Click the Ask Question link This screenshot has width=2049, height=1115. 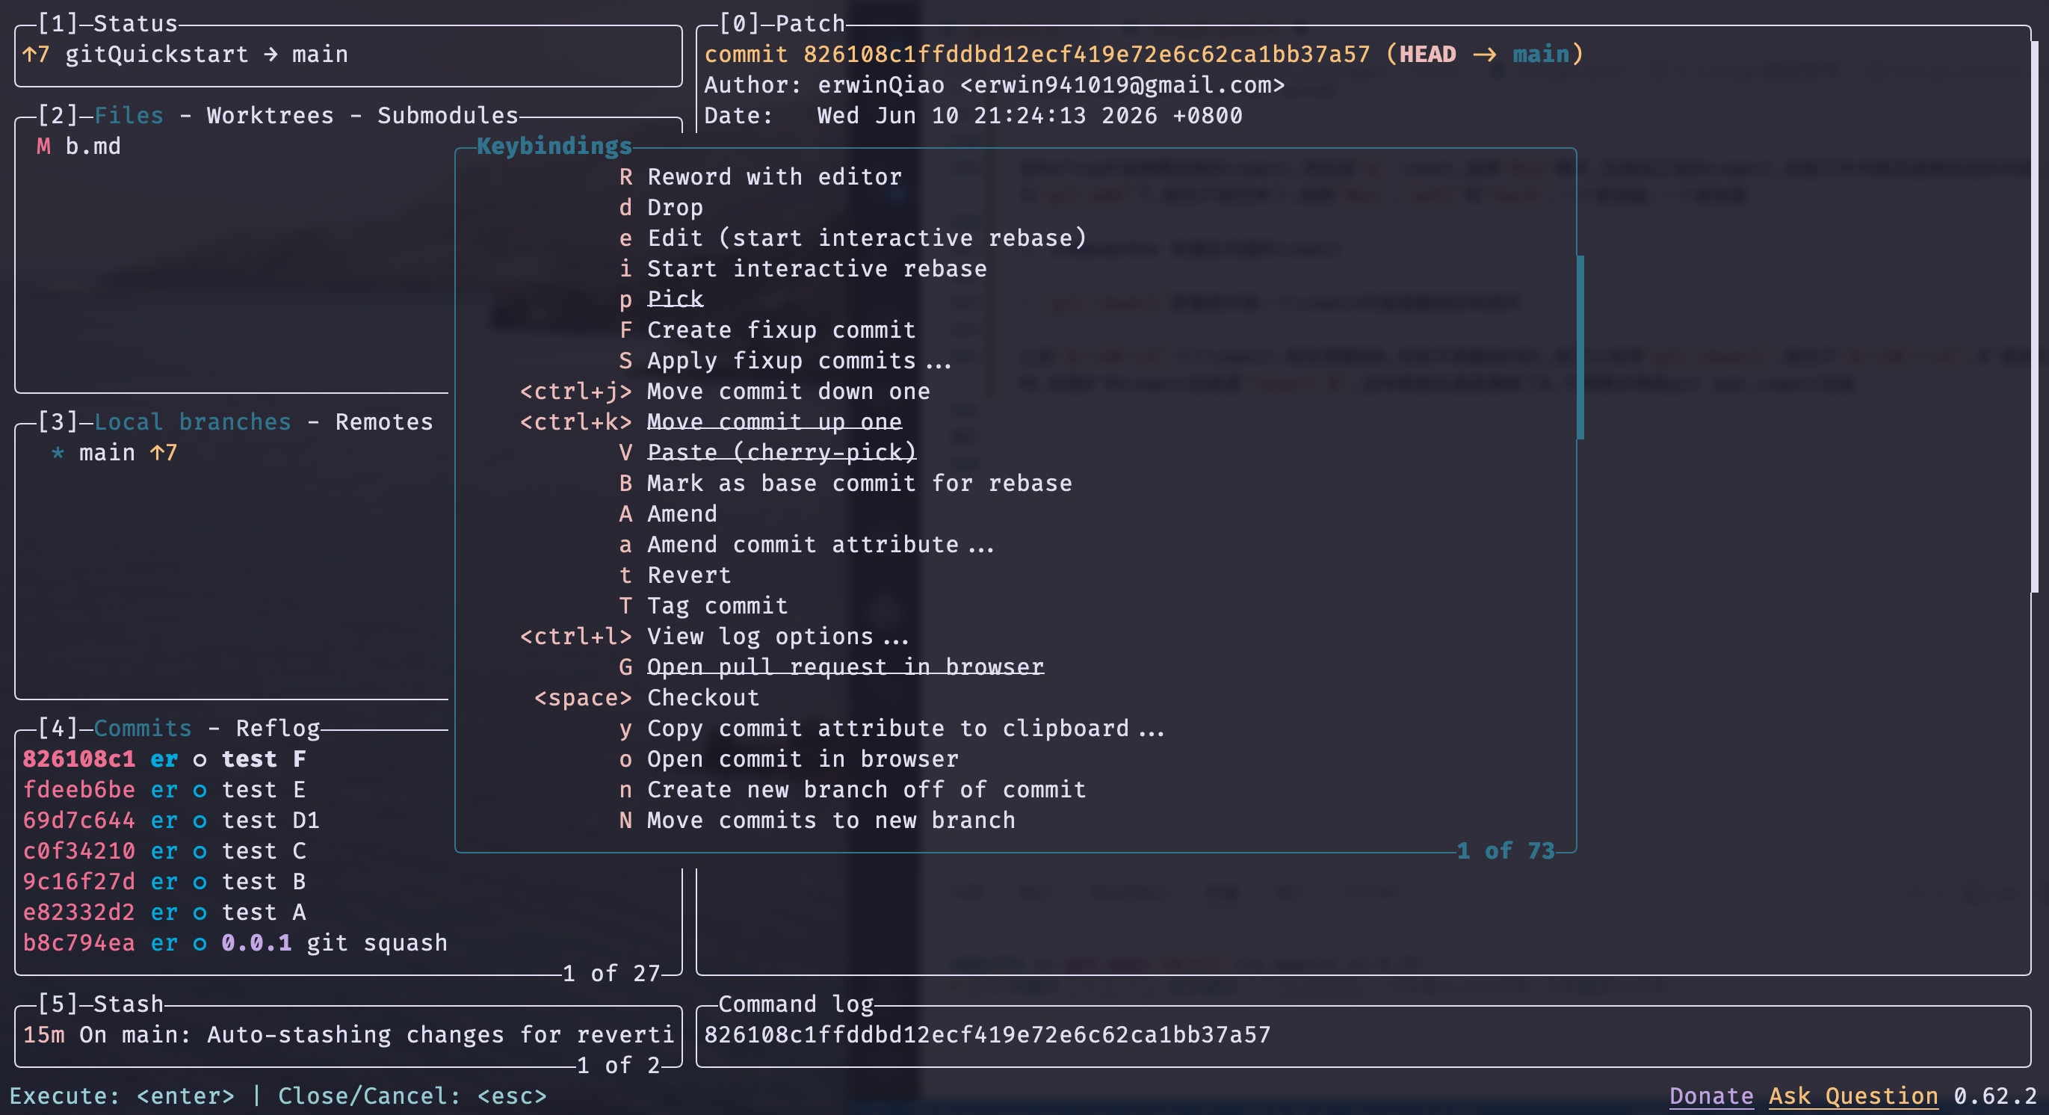pyautogui.click(x=1854, y=1096)
